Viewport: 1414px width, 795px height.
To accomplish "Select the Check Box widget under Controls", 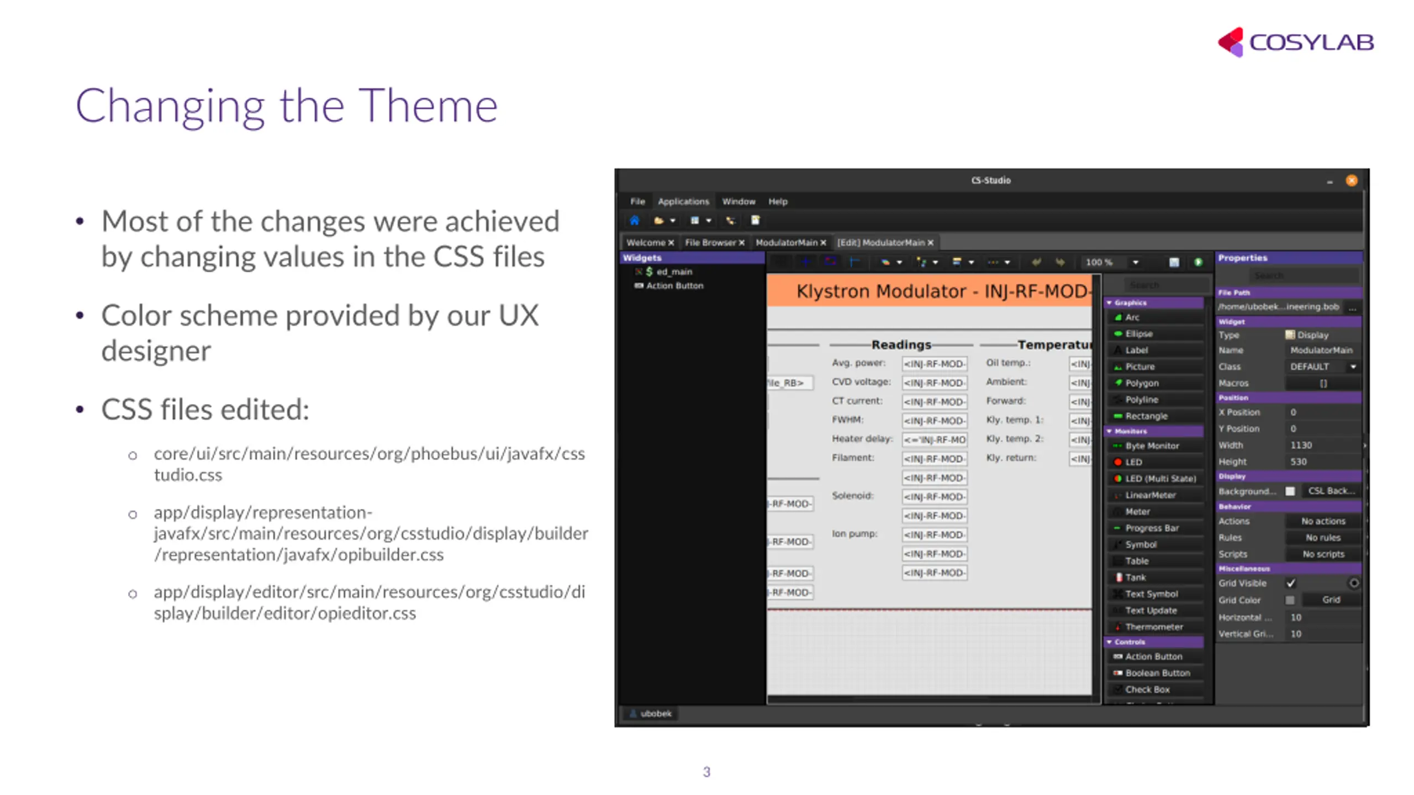I will pos(1154,690).
